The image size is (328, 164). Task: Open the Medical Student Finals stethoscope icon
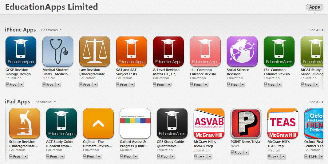pos(58,51)
